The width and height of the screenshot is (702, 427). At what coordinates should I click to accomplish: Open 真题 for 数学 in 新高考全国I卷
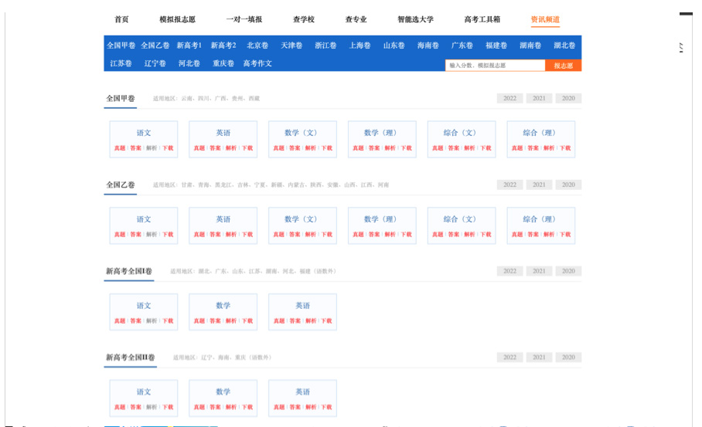click(199, 321)
